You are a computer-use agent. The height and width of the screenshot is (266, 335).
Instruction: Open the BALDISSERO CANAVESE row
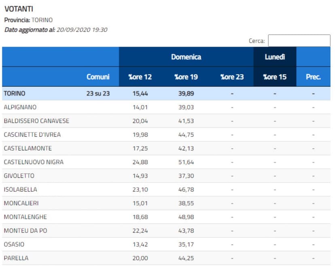pyautogui.click(x=36, y=121)
